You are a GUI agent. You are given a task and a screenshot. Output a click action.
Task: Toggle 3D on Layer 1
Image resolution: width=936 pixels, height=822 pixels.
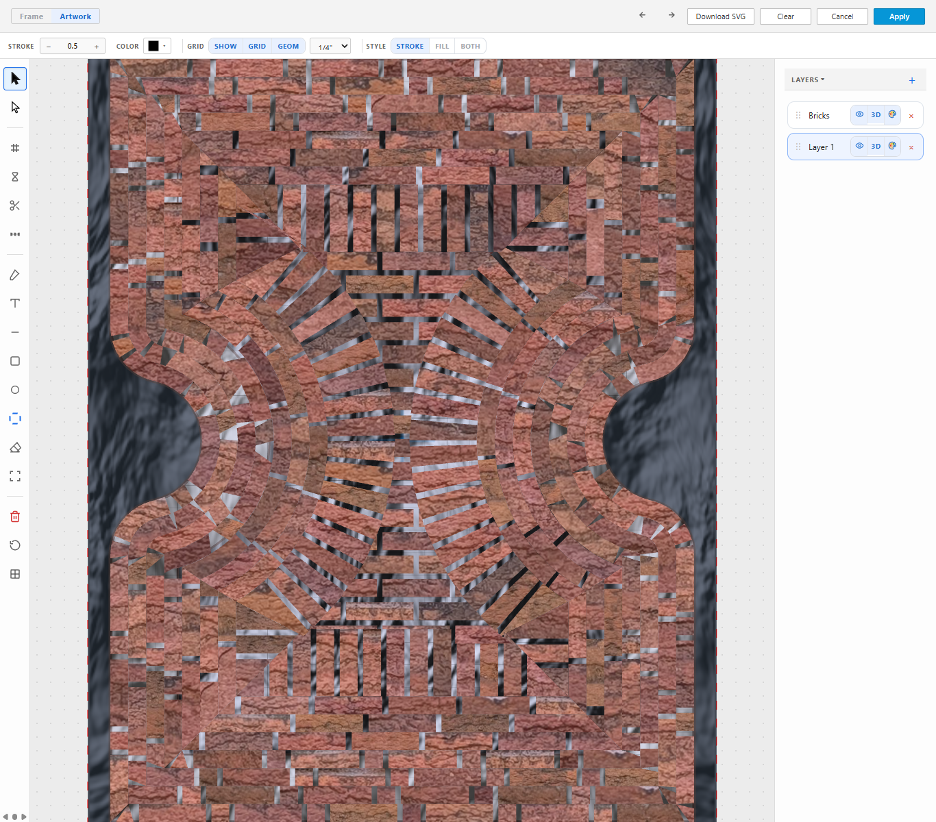coord(876,146)
